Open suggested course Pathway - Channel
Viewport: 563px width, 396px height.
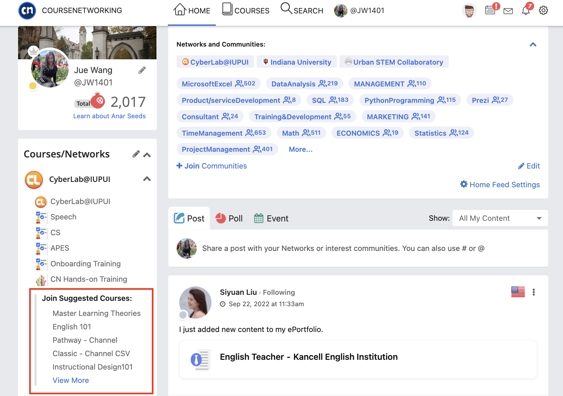click(85, 340)
